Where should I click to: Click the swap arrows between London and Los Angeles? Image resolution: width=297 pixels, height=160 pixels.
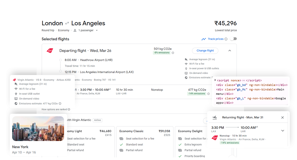click(x=67, y=23)
